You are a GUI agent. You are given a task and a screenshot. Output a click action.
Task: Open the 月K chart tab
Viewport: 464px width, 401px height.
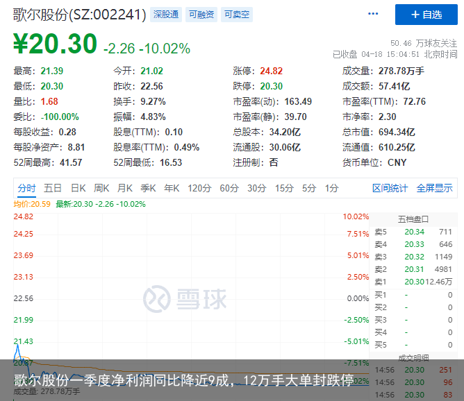124,188
